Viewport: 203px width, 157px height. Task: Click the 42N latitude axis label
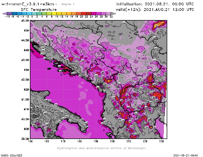point(26,89)
